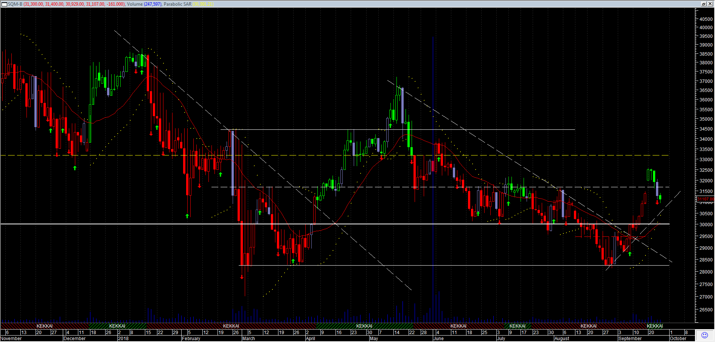Click the 28 date tick in May

pyautogui.click(x=424, y=333)
